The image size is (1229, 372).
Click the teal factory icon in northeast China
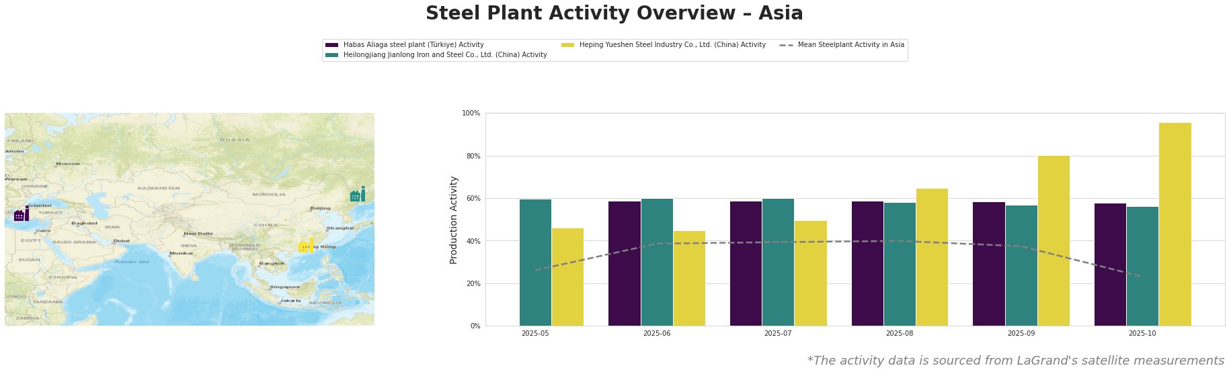[358, 195]
